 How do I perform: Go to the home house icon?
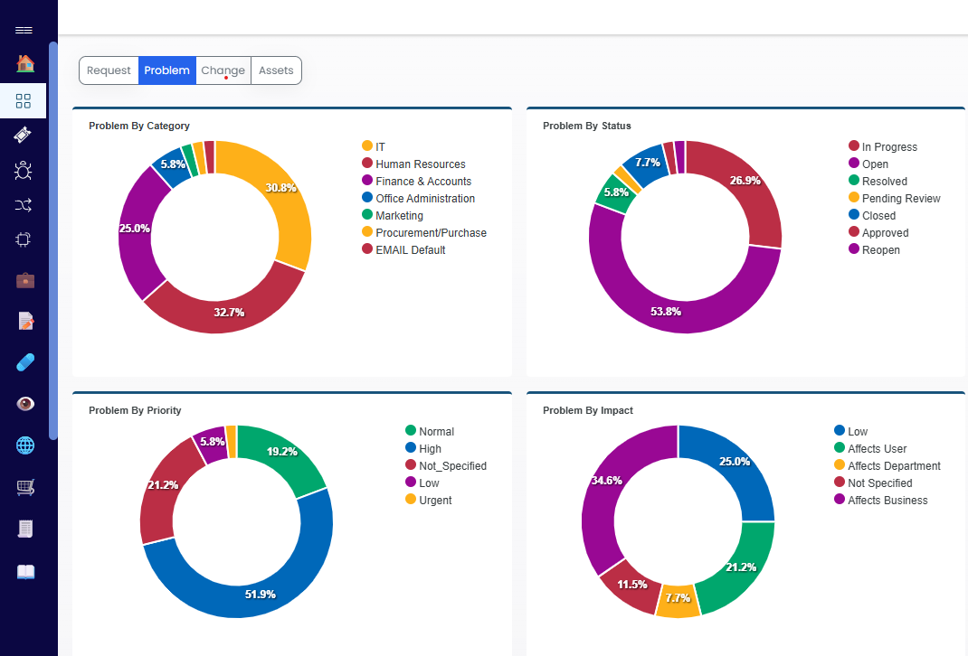[24, 63]
